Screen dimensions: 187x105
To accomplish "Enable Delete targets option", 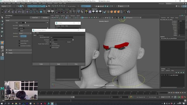I will [x=51, y=48].
